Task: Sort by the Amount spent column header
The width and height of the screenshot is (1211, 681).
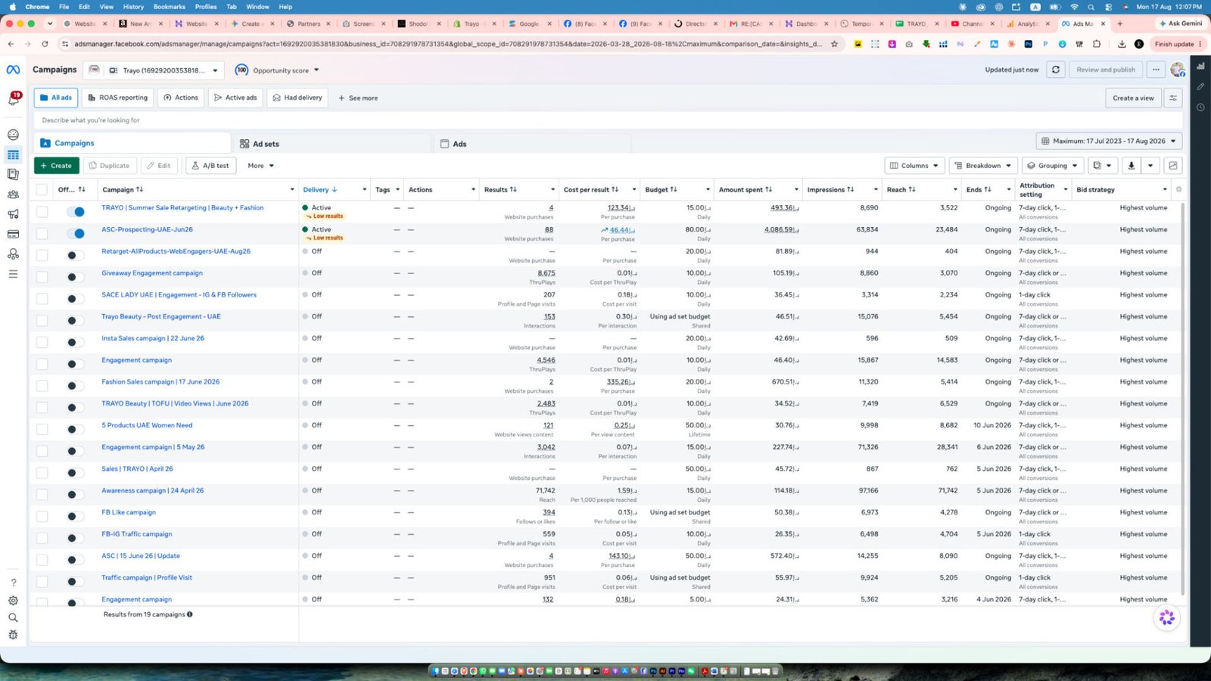Action: click(746, 190)
